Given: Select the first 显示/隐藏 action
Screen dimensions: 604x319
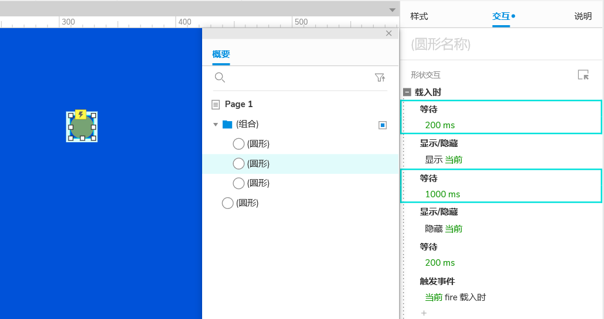Looking at the screenshot, I should coord(439,143).
